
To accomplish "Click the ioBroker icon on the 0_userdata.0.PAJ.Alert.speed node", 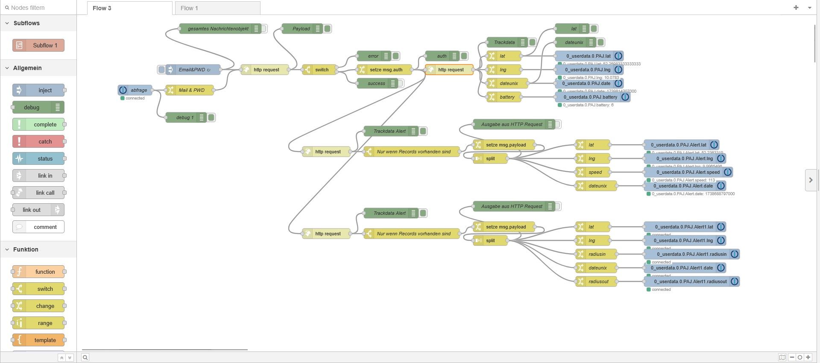I will (x=727, y=172).
